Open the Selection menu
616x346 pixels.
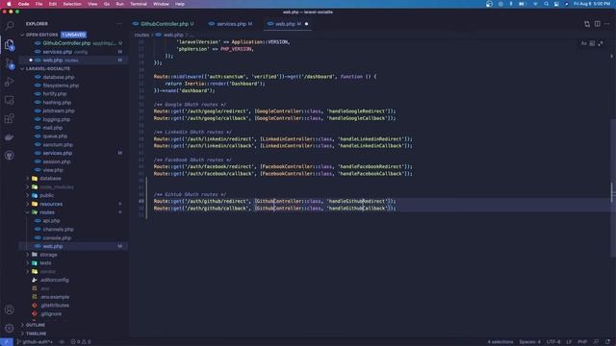point(72,4)
